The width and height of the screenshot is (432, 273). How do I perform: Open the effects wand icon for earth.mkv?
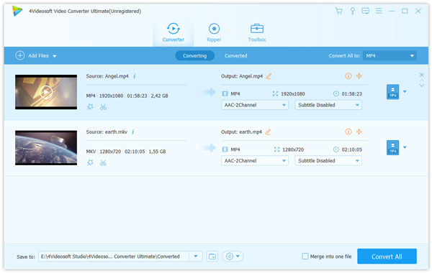[90, 162]
